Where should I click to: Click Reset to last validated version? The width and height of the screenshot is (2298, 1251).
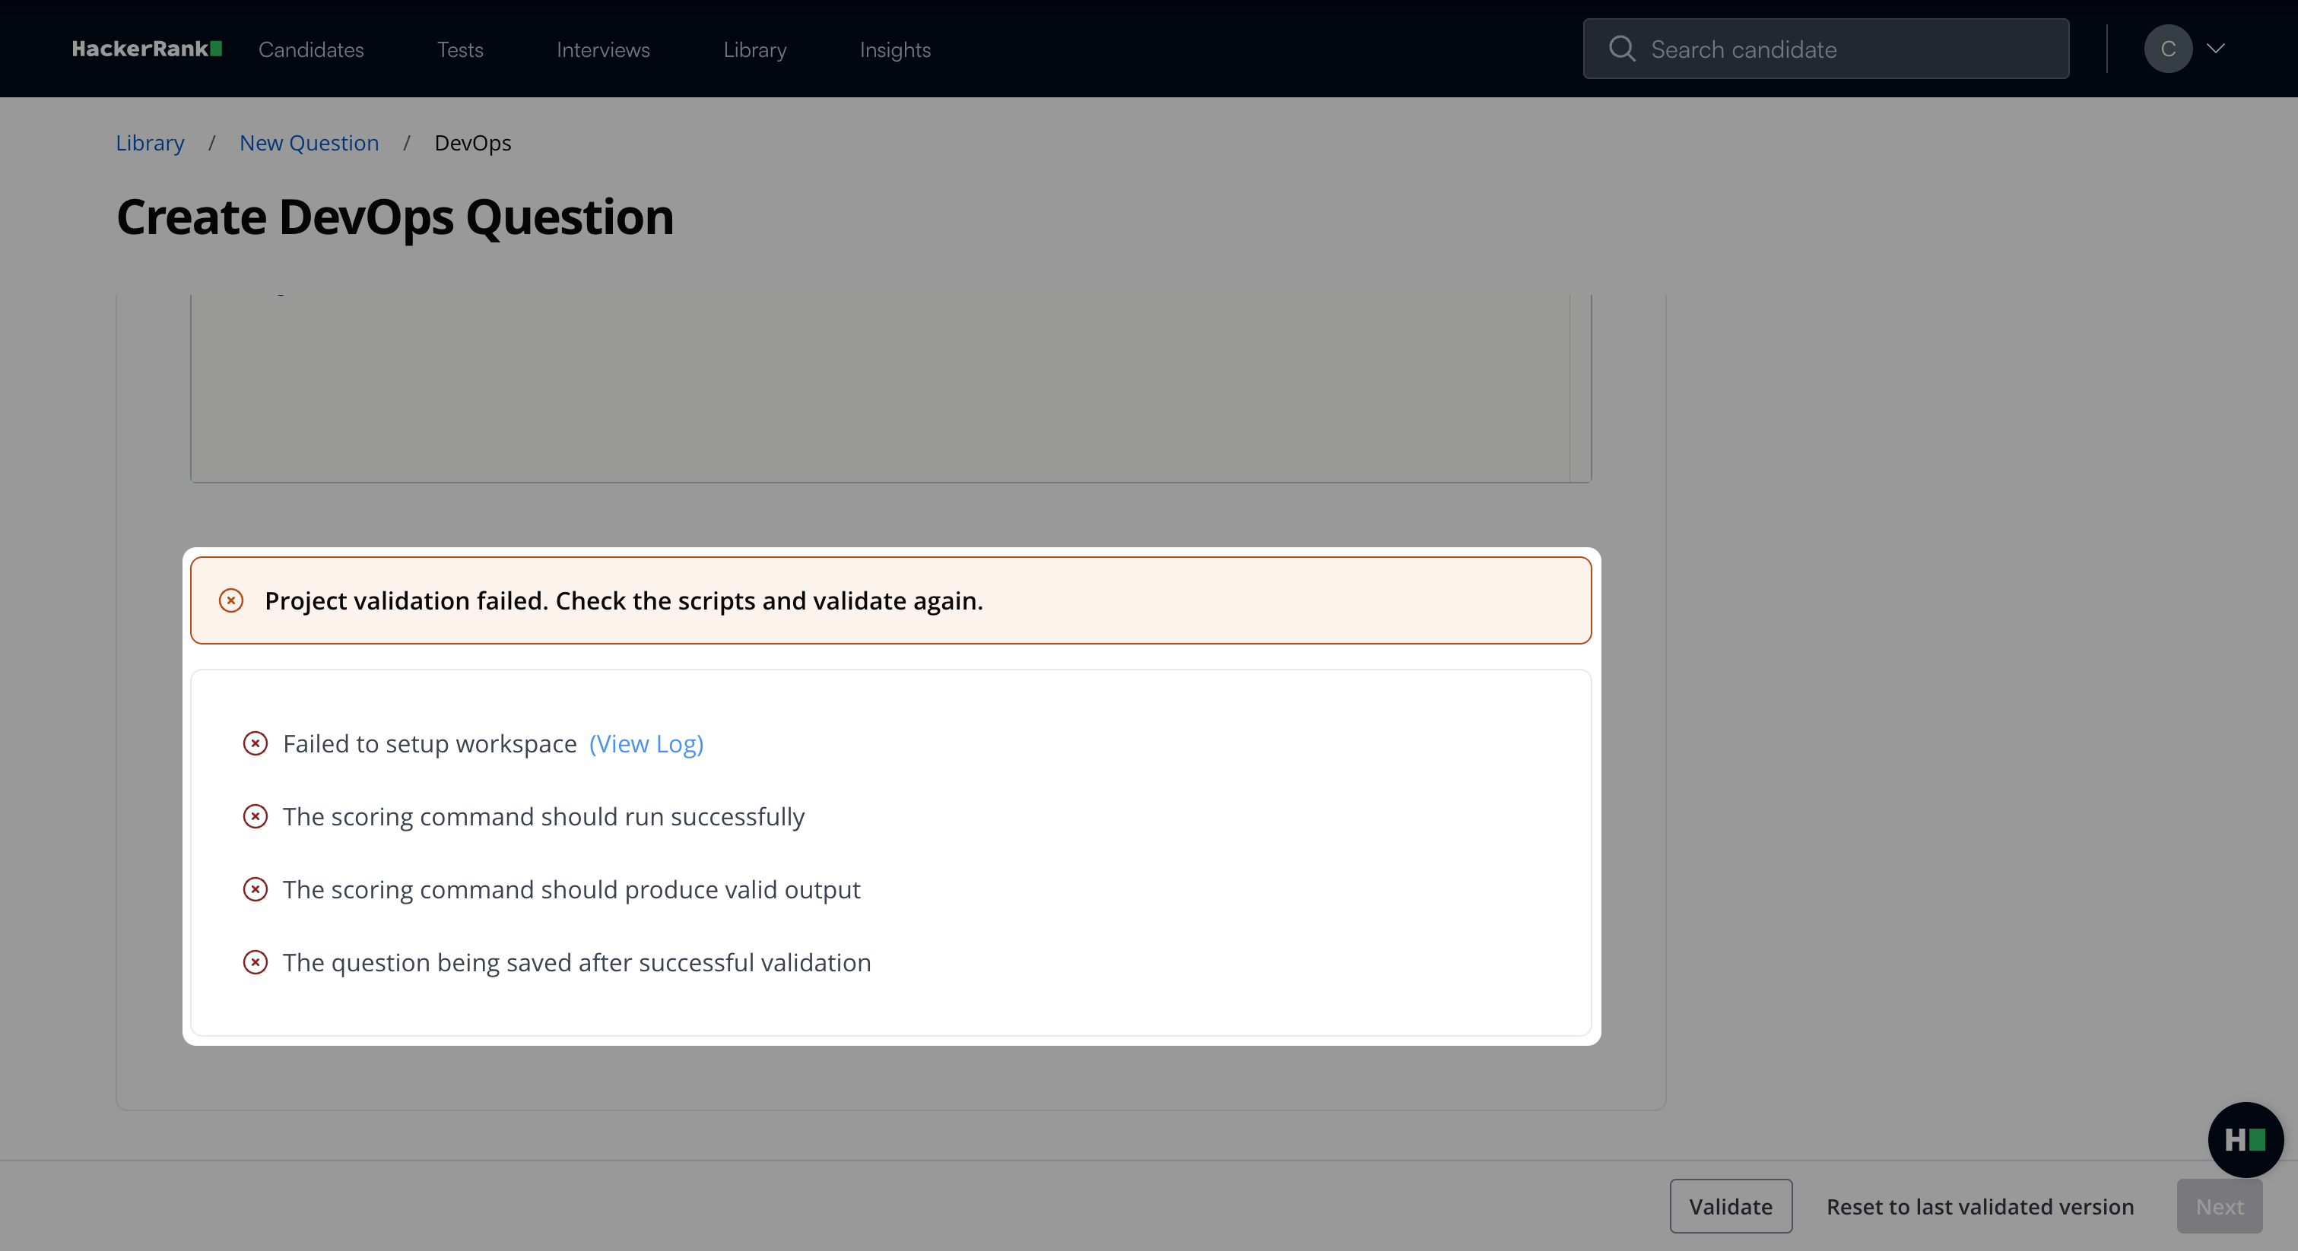pyautogui.click(x=1979, y=1205)
